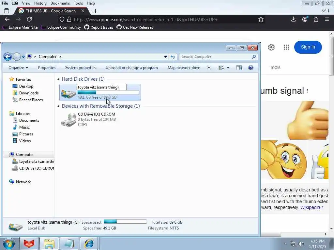
Task: Collapse the Hard Disk Drives group
Action: pos(58,79)
